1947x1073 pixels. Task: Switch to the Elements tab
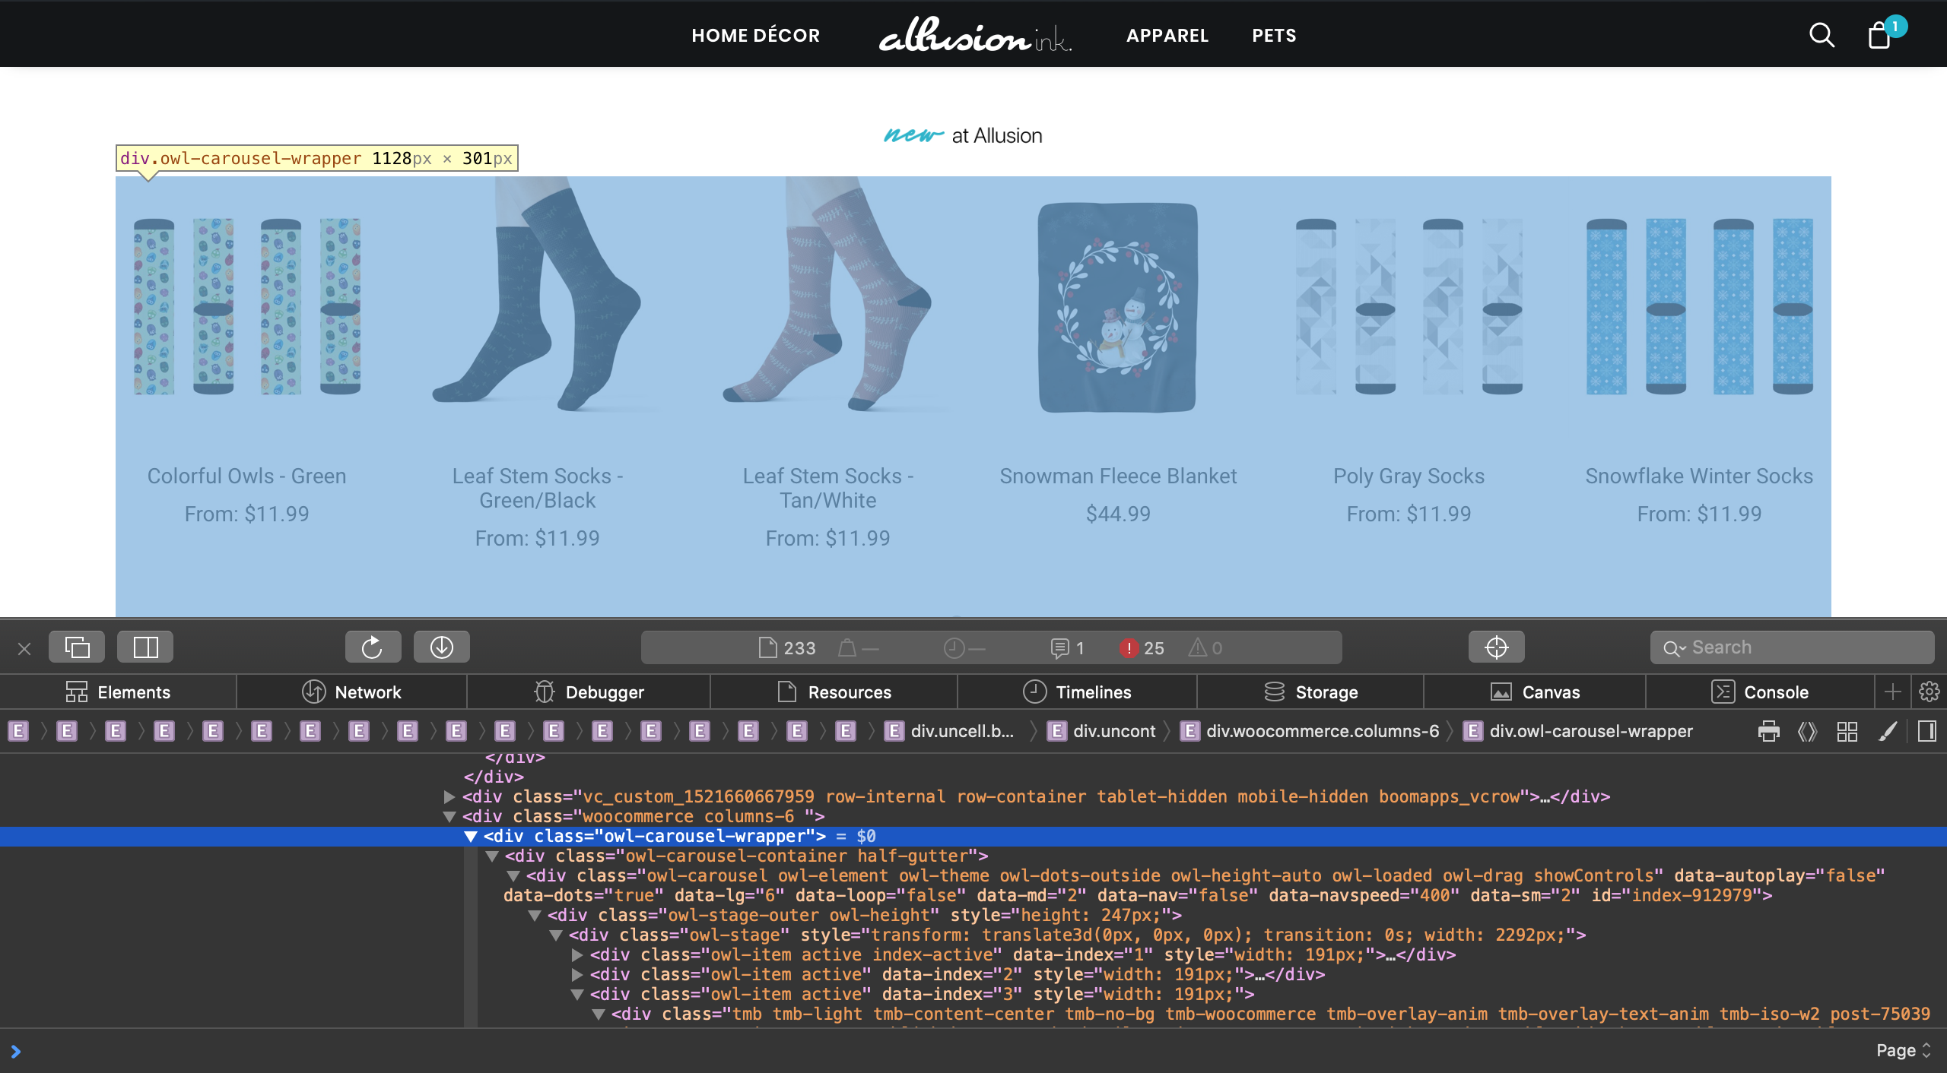click(118, 692)
